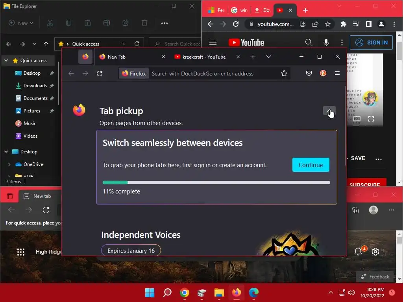
Task: Click the Firefox page vertical scrollbar
Action: click(x=345, y=126)
